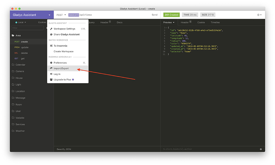Viewport: 275px width, 165px height.
Task: Switch workspace To Insomnia
Action: click(x=68, y=46)
